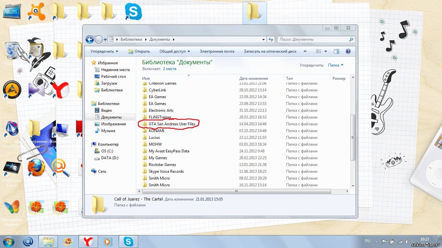This screenshot has width=442, height=248.
Task: Click the search magnifier icon
Action: (x=351, y=39)
